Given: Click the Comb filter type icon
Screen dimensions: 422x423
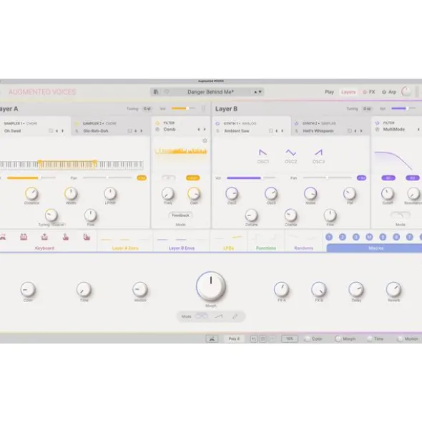Looking at the screenshot, I should click(157, 130).
